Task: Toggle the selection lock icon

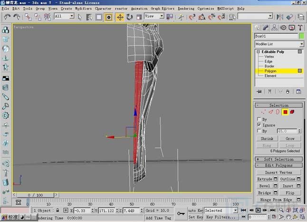Action: pyautogui.click(x=58, y=211)
